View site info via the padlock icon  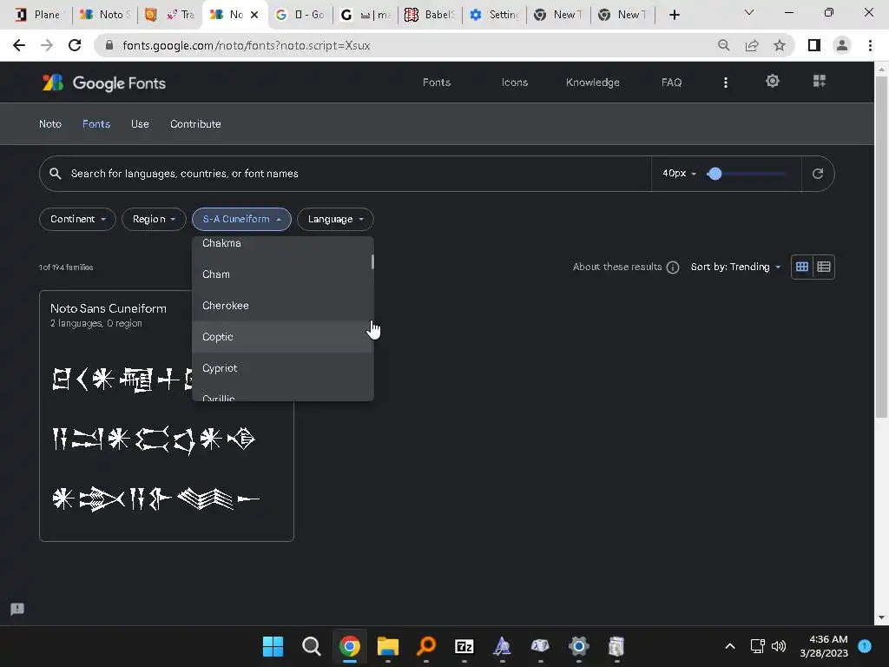[x=109, y=45]
